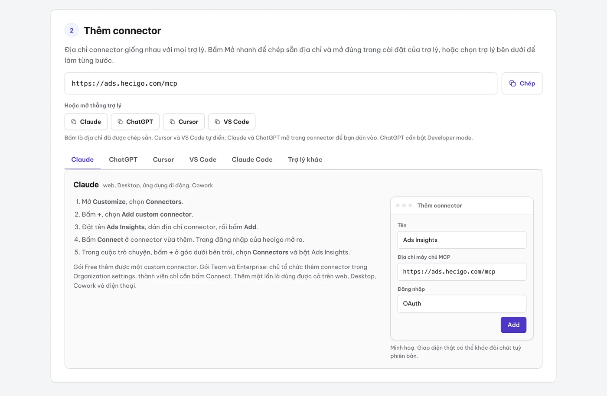Click the copy icon on the VS Code quick-open button
The height and width of the screenshot is (396, 607).
[217, 122]
